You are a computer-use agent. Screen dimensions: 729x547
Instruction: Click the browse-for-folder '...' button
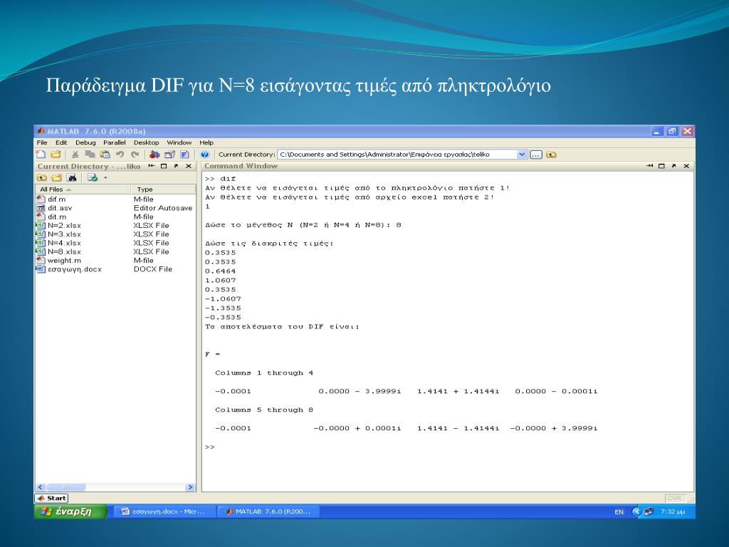(x=536, y=155)
